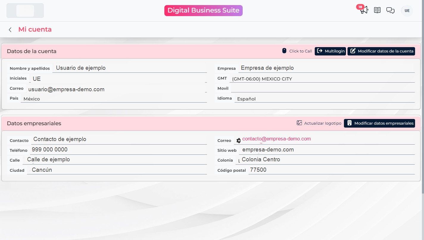424x240 pixels.
Task: Select the Teléfono field 999 000 0000
Action: coord(118,150)
